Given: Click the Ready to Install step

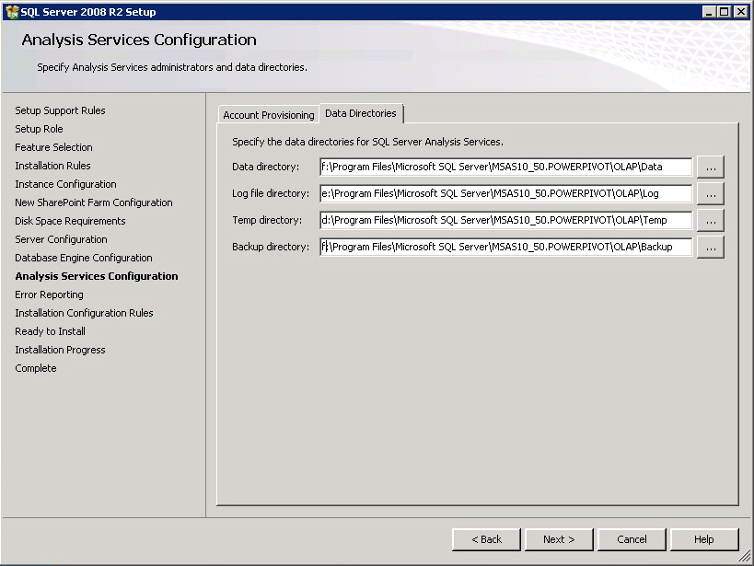Looking at the screenshot, I should [x=50, y=331].
